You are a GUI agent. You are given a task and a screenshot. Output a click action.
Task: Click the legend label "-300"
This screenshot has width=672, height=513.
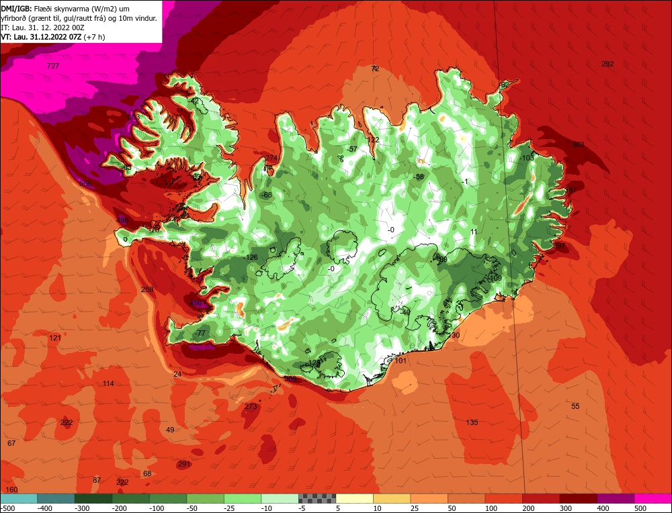[82, 508]
